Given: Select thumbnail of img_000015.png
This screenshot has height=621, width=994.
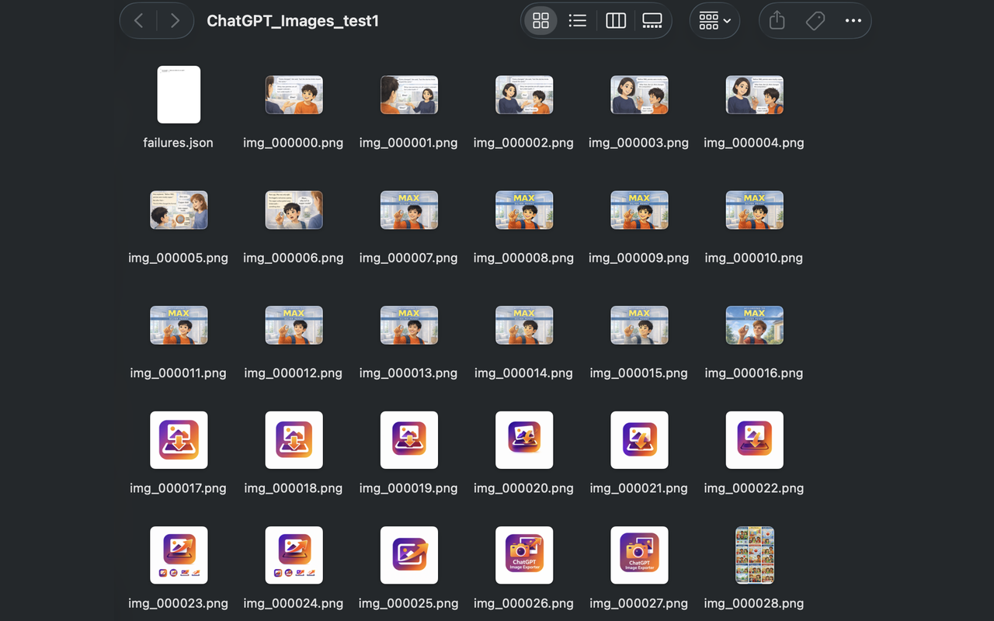Looking at the screenshot, I should coord(639,325).
